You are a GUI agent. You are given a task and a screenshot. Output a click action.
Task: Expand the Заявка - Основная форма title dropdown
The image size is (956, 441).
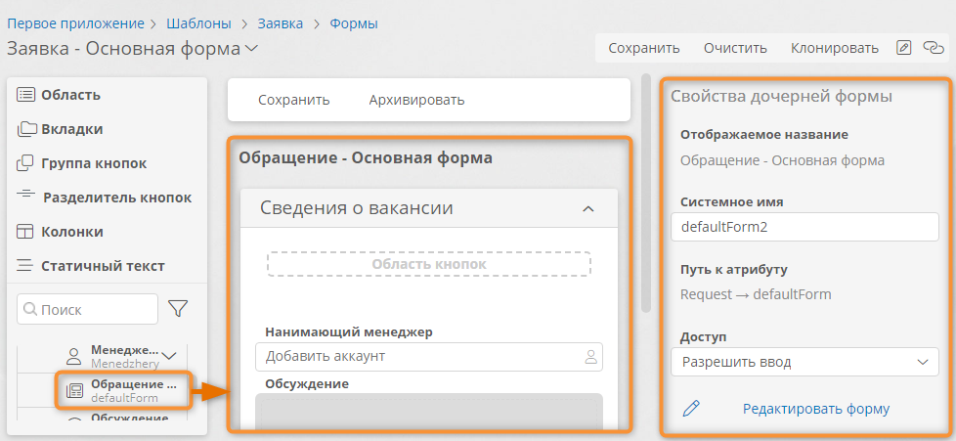(251, 49)
